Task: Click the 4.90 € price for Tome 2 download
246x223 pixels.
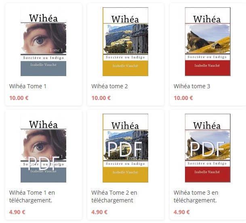Action: [99, 212]
